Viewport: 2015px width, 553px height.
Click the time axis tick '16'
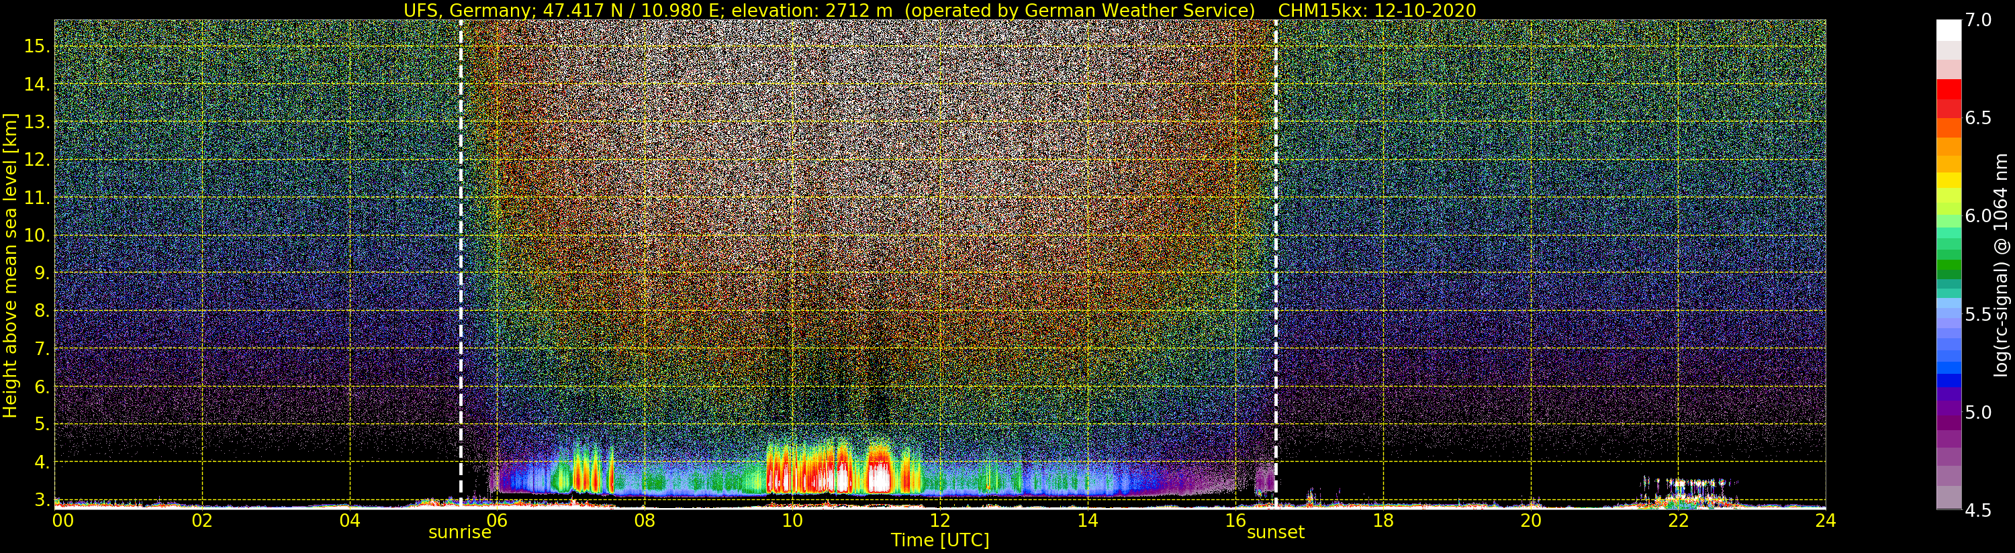point(1235,520)
